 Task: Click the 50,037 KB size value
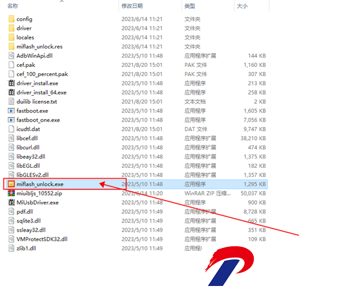(253, 193)
